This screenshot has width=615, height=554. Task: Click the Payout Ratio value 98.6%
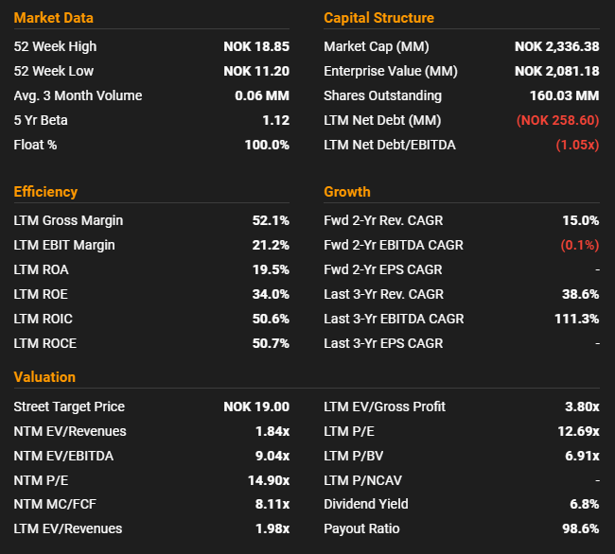tap(580, 528)
